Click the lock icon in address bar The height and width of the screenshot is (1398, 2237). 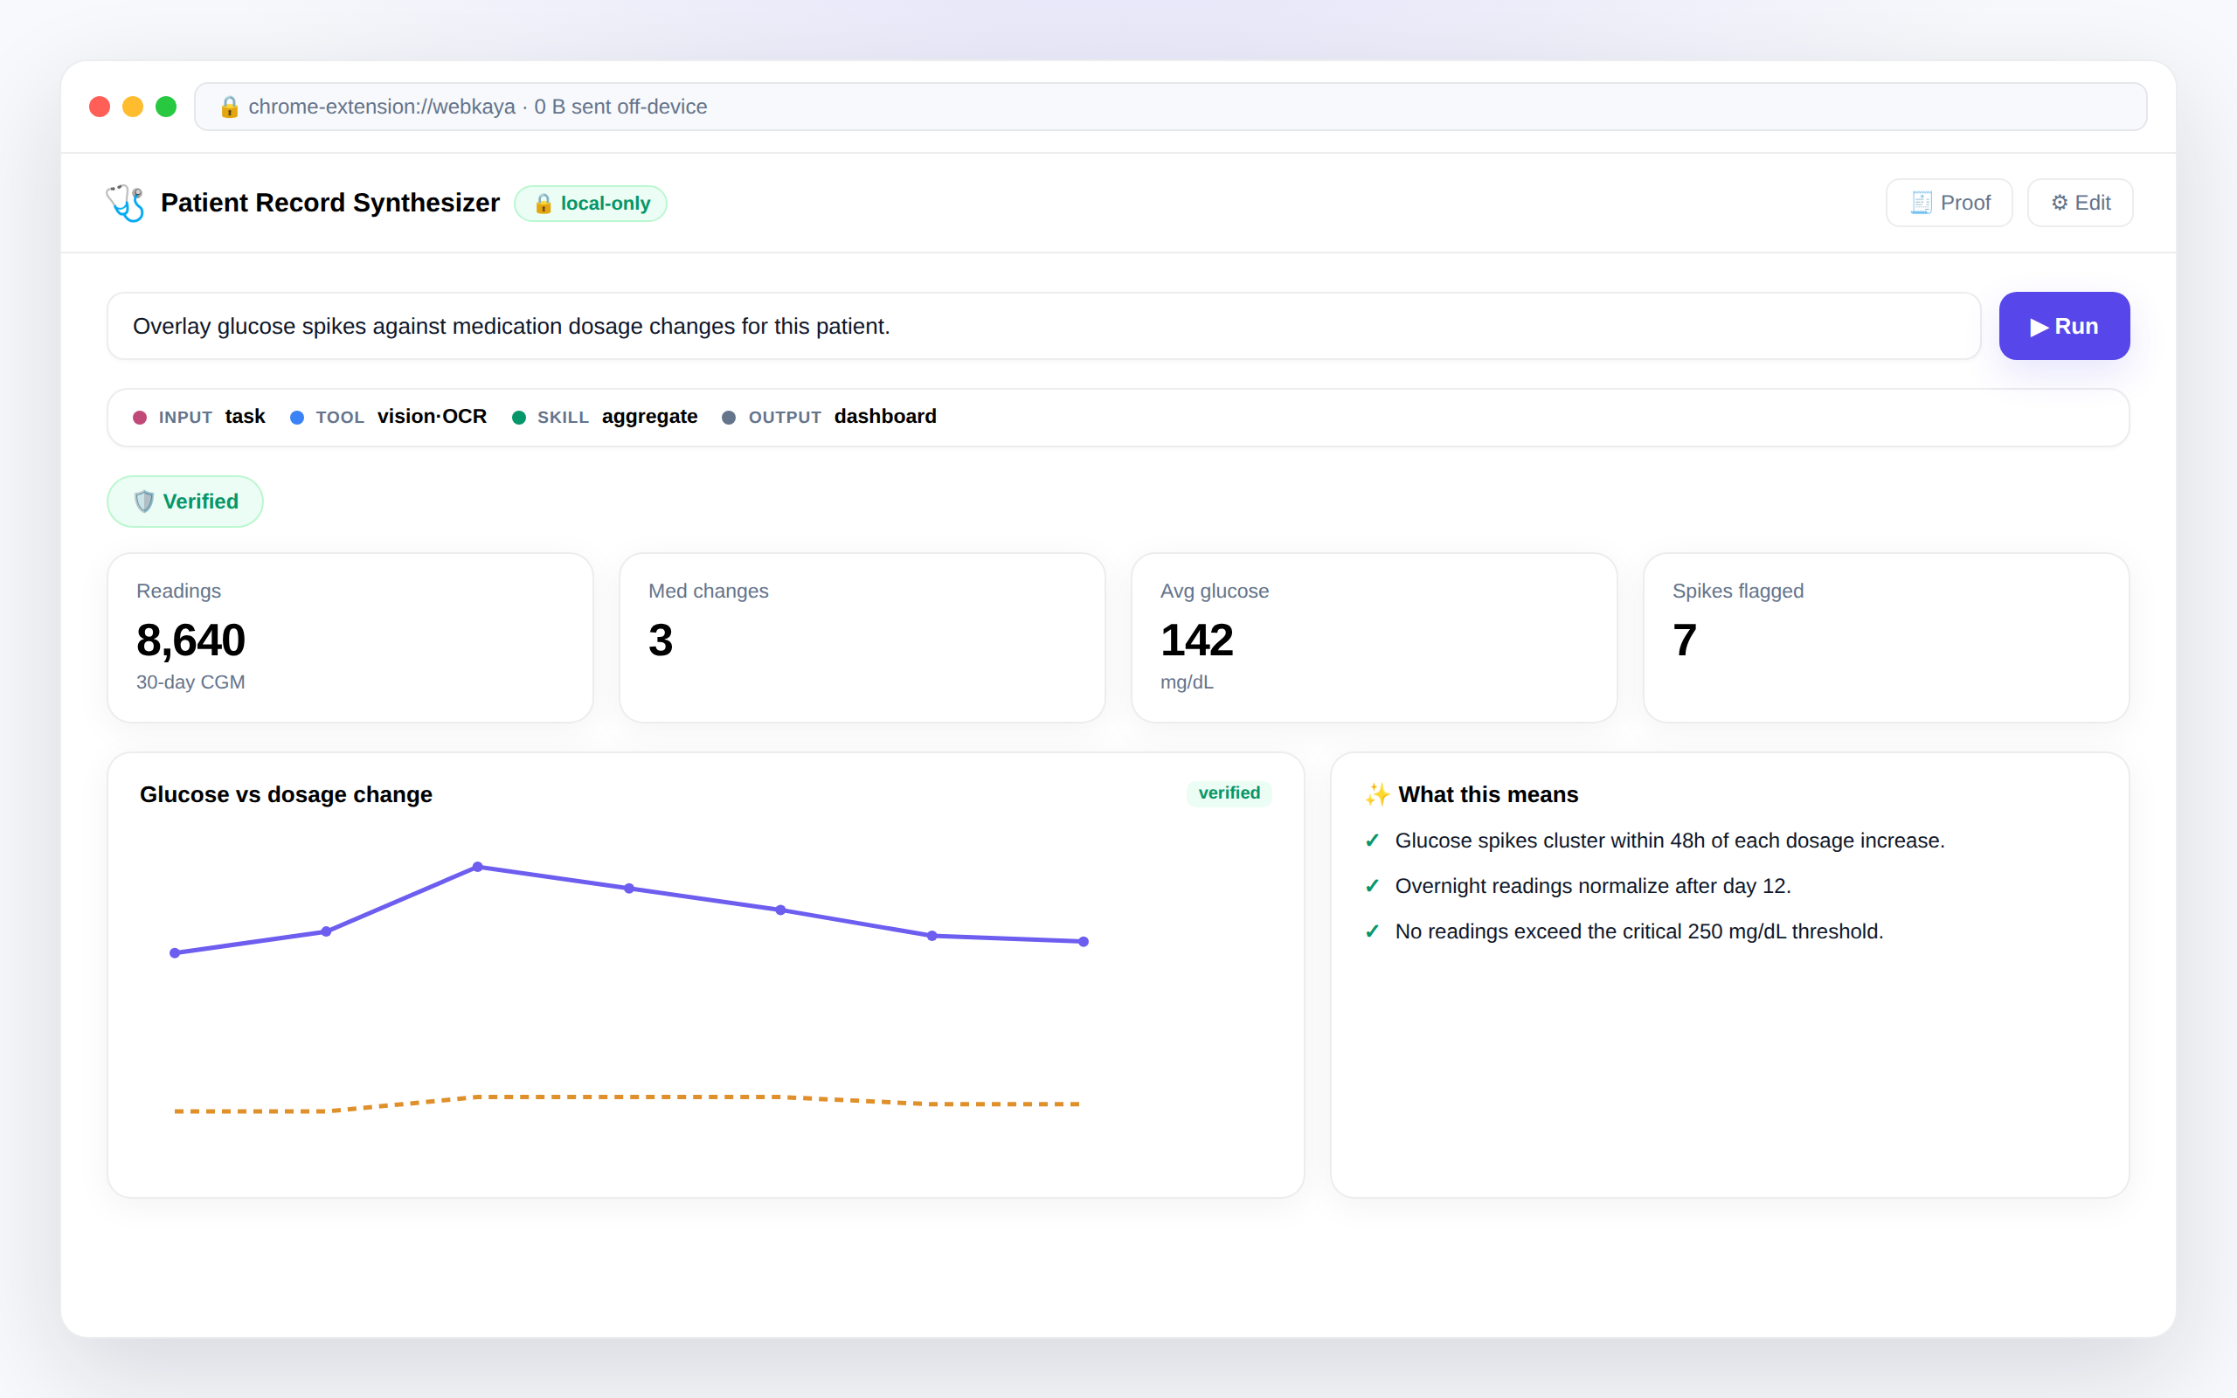pyautogui.click(x=229, y=107)
